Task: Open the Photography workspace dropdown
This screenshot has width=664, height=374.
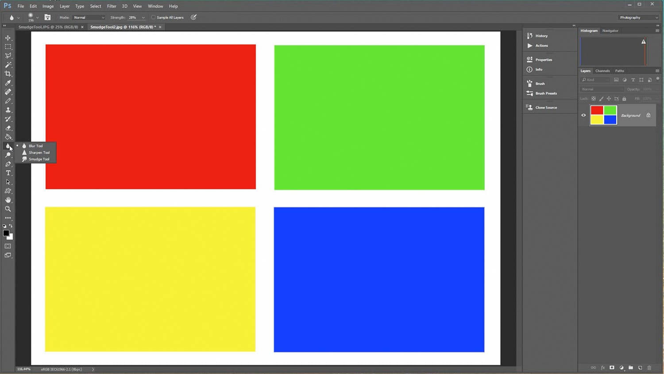Action: 638,17
